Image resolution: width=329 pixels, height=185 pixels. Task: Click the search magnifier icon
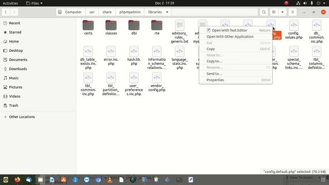coord(264,12)
